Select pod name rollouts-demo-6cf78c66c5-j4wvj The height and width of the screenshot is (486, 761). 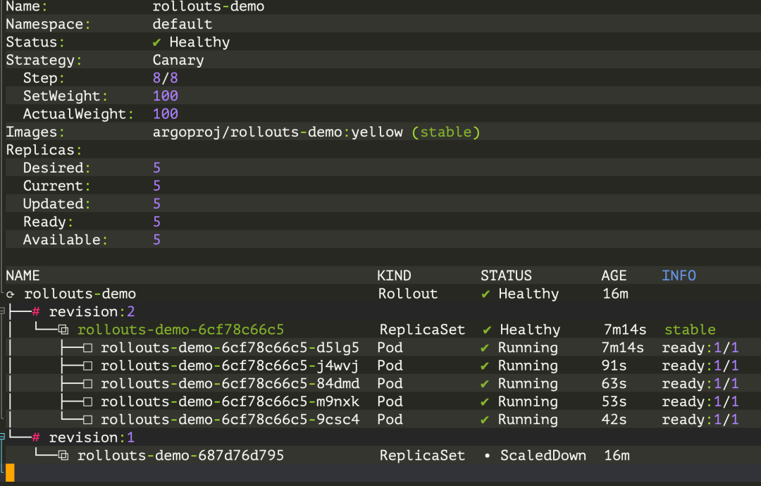coord(230,366)
